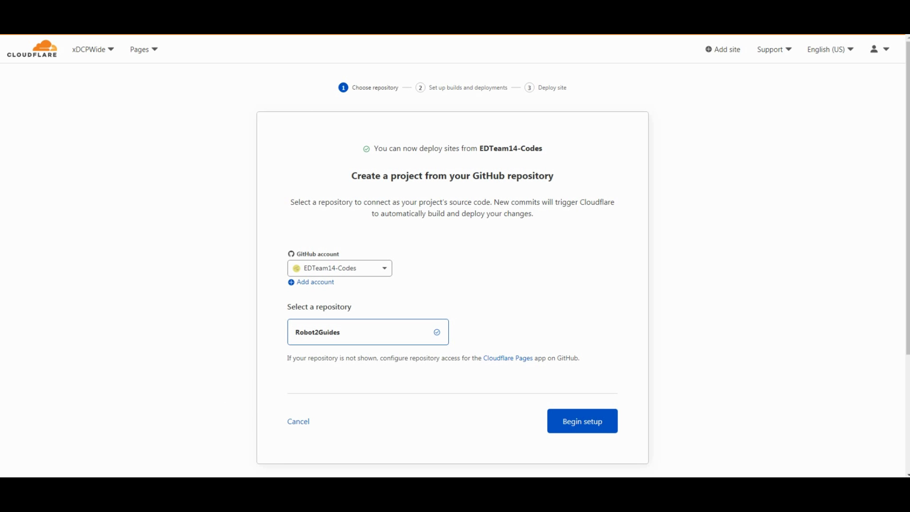Click the step 1 Choose repository circle

[343, 88]
